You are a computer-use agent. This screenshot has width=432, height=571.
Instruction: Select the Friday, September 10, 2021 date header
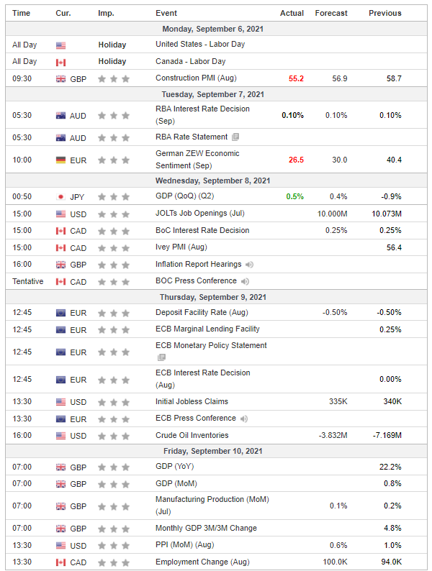click(213, 451)
